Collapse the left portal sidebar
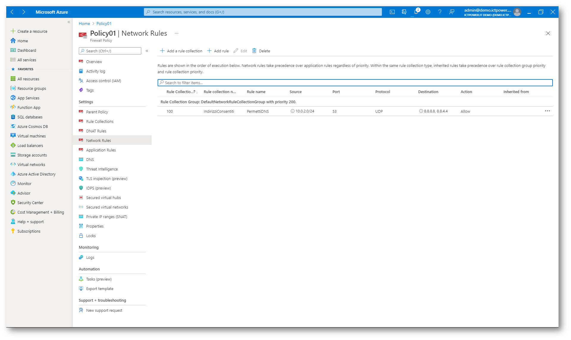Viewport: 571px width, 340px height. (69, 22)
